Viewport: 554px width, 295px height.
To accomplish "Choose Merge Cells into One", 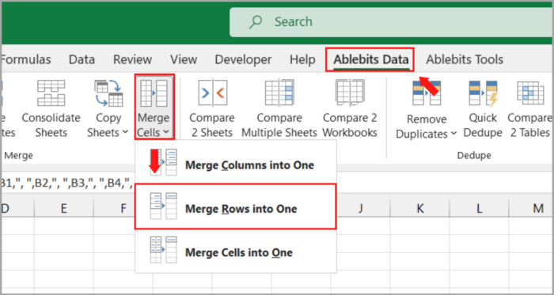I will [x=236, y=250].
